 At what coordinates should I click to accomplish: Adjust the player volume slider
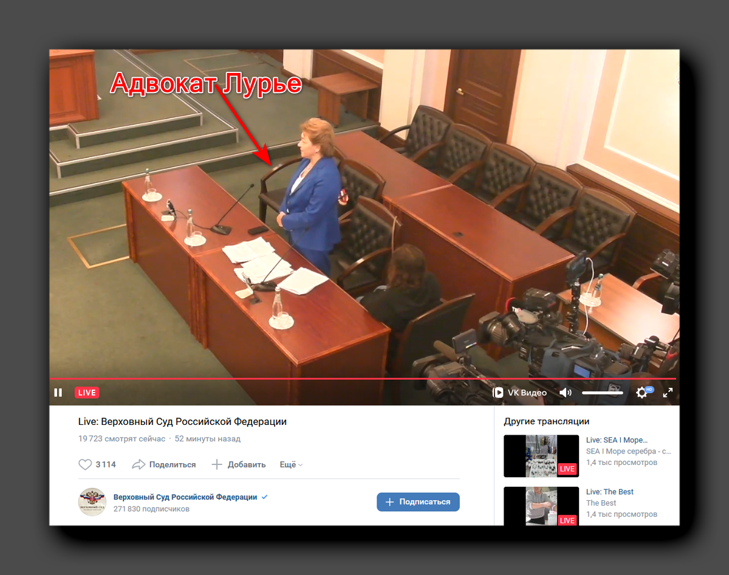pos(603,393)
